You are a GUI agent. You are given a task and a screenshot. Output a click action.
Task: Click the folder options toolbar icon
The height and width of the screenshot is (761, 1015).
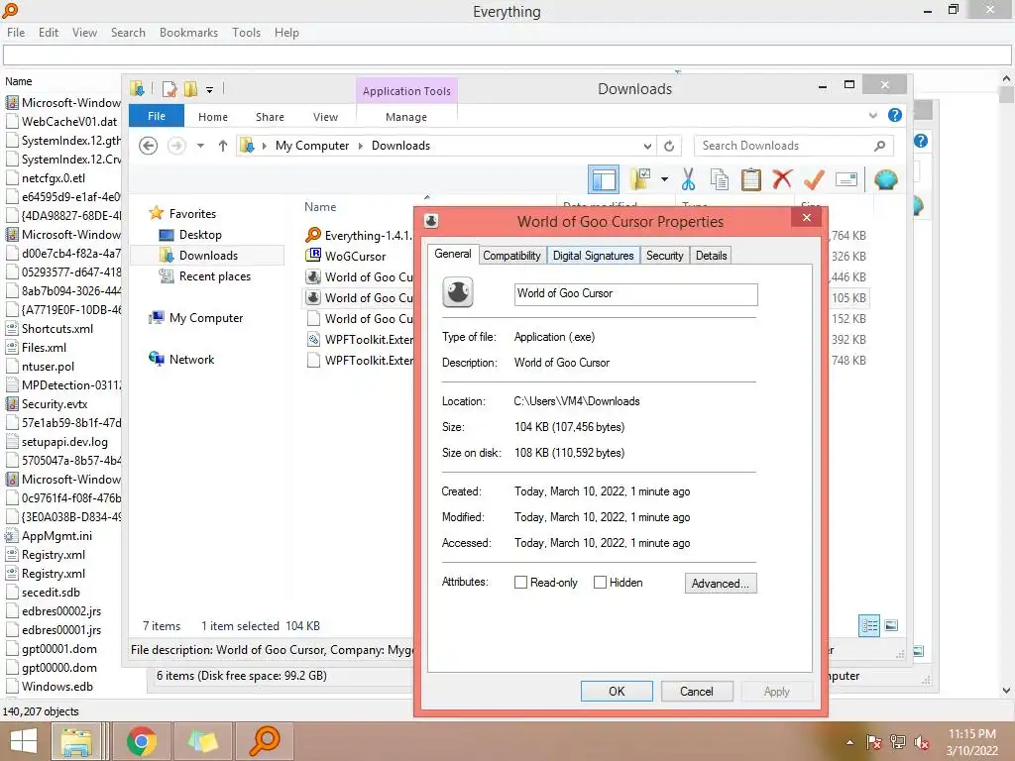tap(640, 179)
